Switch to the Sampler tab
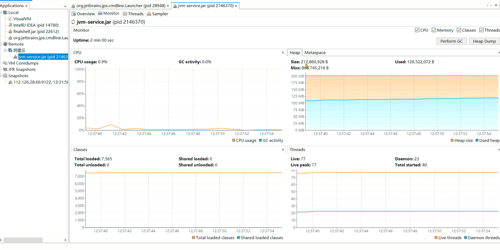Image resolution: width=500 pixels, height=250 pixels. pos(158,14)
